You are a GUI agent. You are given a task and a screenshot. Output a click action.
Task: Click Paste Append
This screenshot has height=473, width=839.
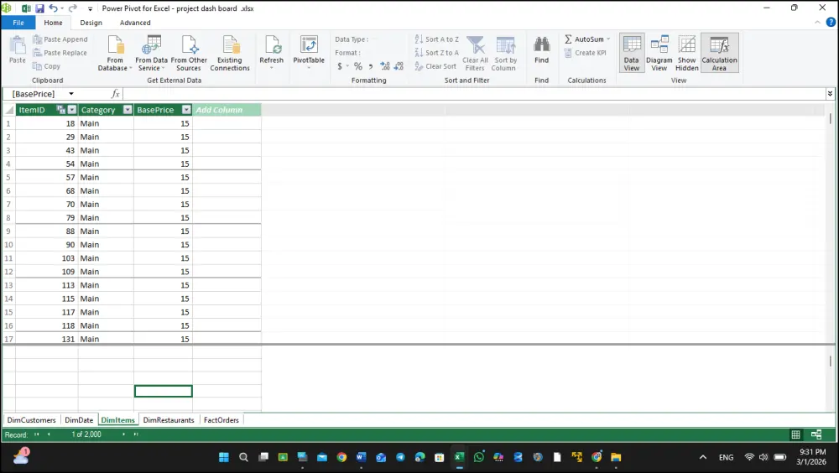(60, 39)
